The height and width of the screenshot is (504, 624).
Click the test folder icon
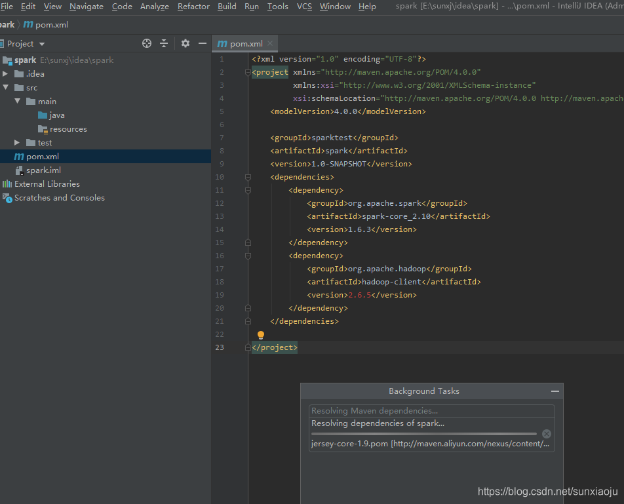point(31,142)
